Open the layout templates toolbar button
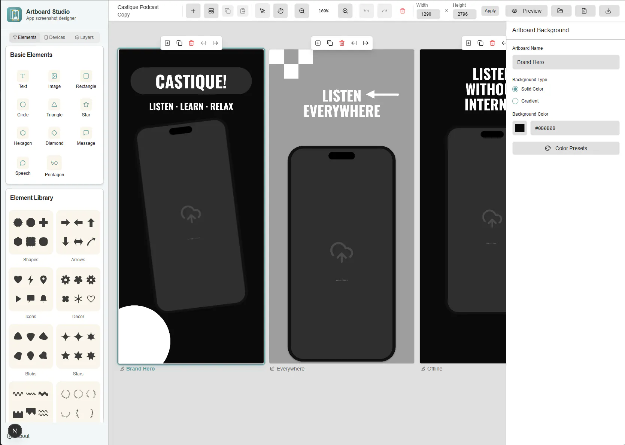 (x=211, y=11)
